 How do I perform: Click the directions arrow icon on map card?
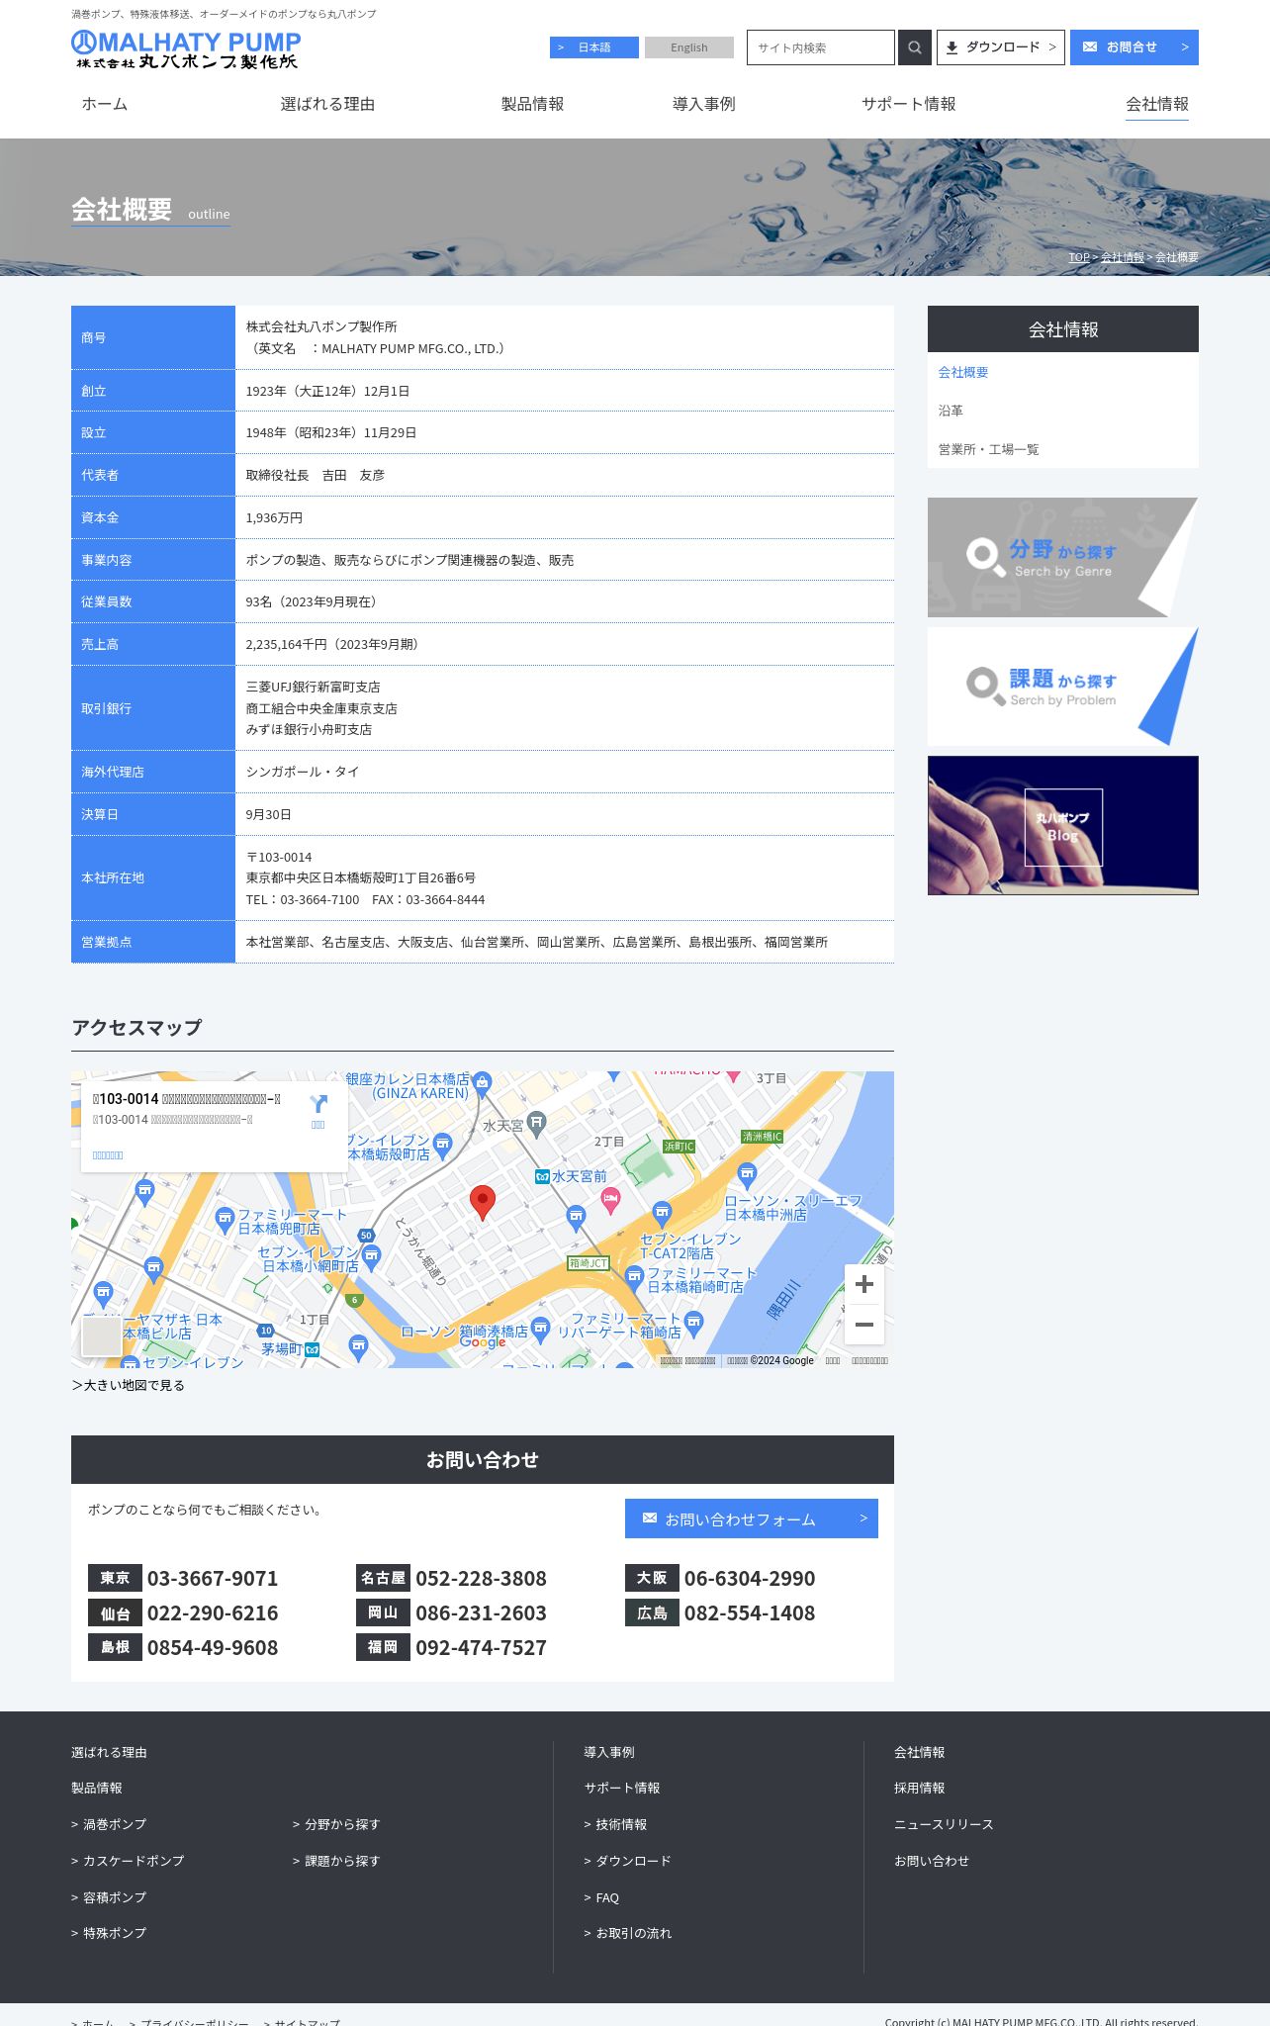tap(318, 1104)
